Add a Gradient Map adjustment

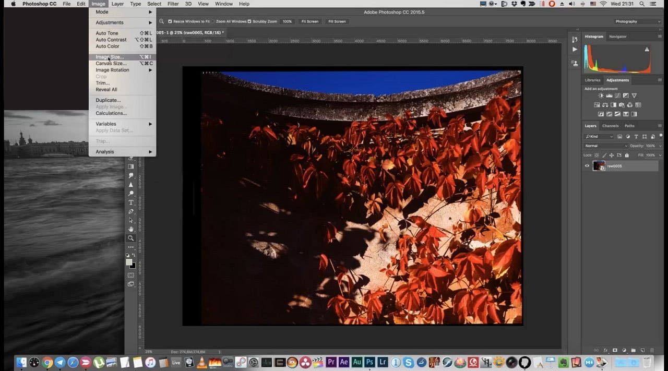click(634, 114)
